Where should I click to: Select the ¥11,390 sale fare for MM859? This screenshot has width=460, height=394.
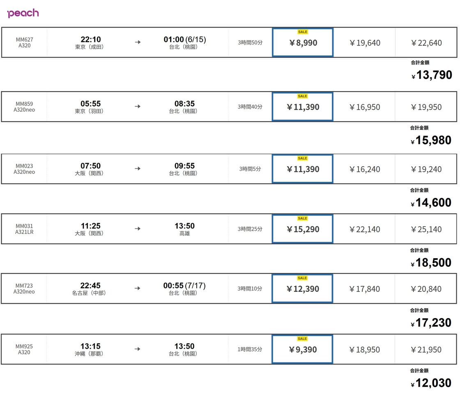click(x=303, y=108)
